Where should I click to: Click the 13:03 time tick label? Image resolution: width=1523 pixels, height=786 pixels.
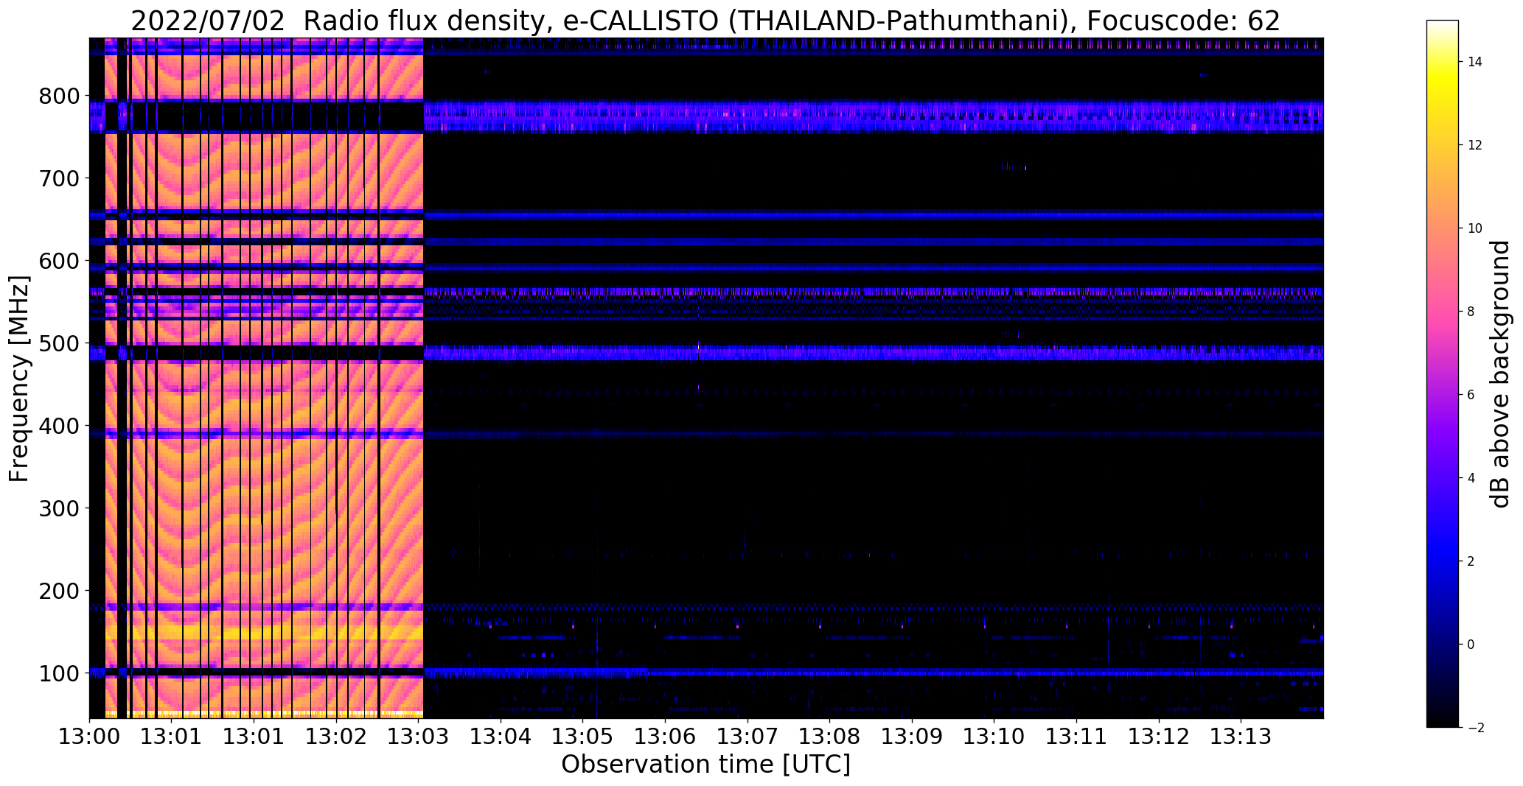coord(418,735)
